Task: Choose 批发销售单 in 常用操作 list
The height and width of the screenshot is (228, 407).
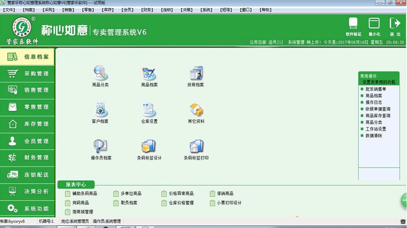Action: [x=373, y=89]
